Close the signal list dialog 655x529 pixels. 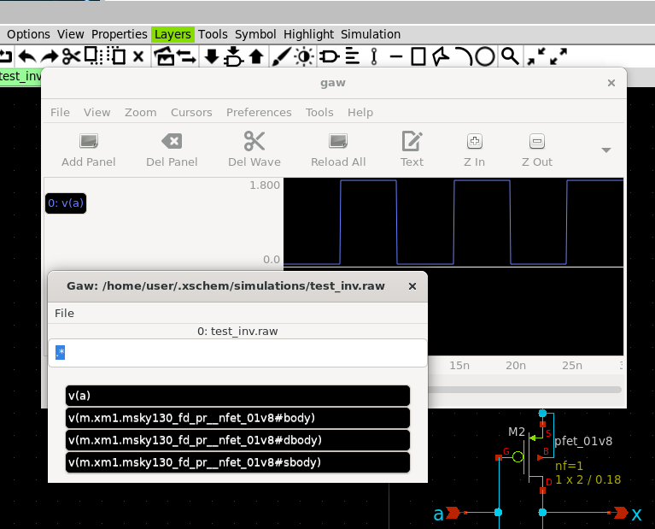coord(412,285)
